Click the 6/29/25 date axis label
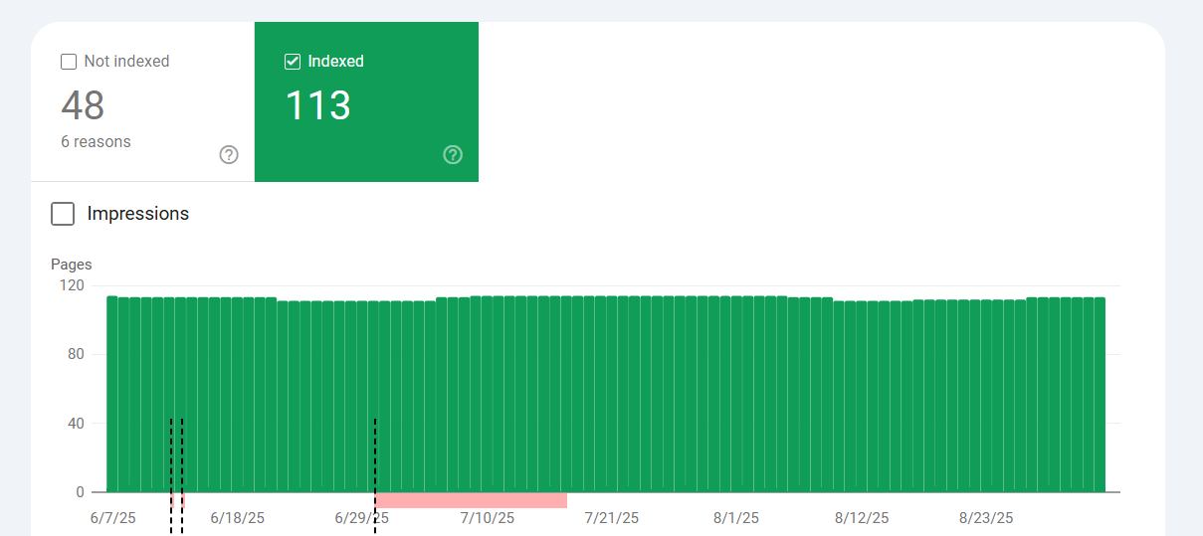Image resolution: width=1203 pixels, height=536 pixels. [362, 518]
